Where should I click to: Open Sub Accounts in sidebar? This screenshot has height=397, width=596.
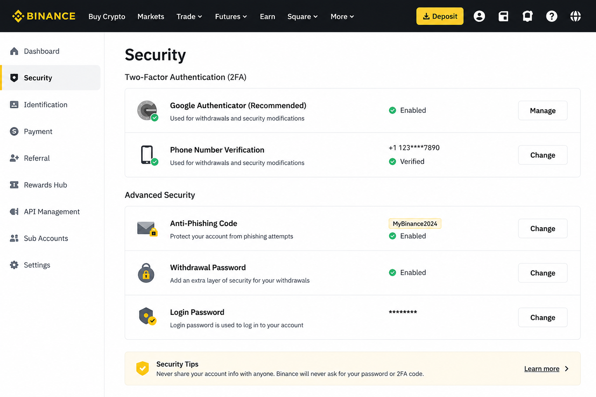click(51, 238)
